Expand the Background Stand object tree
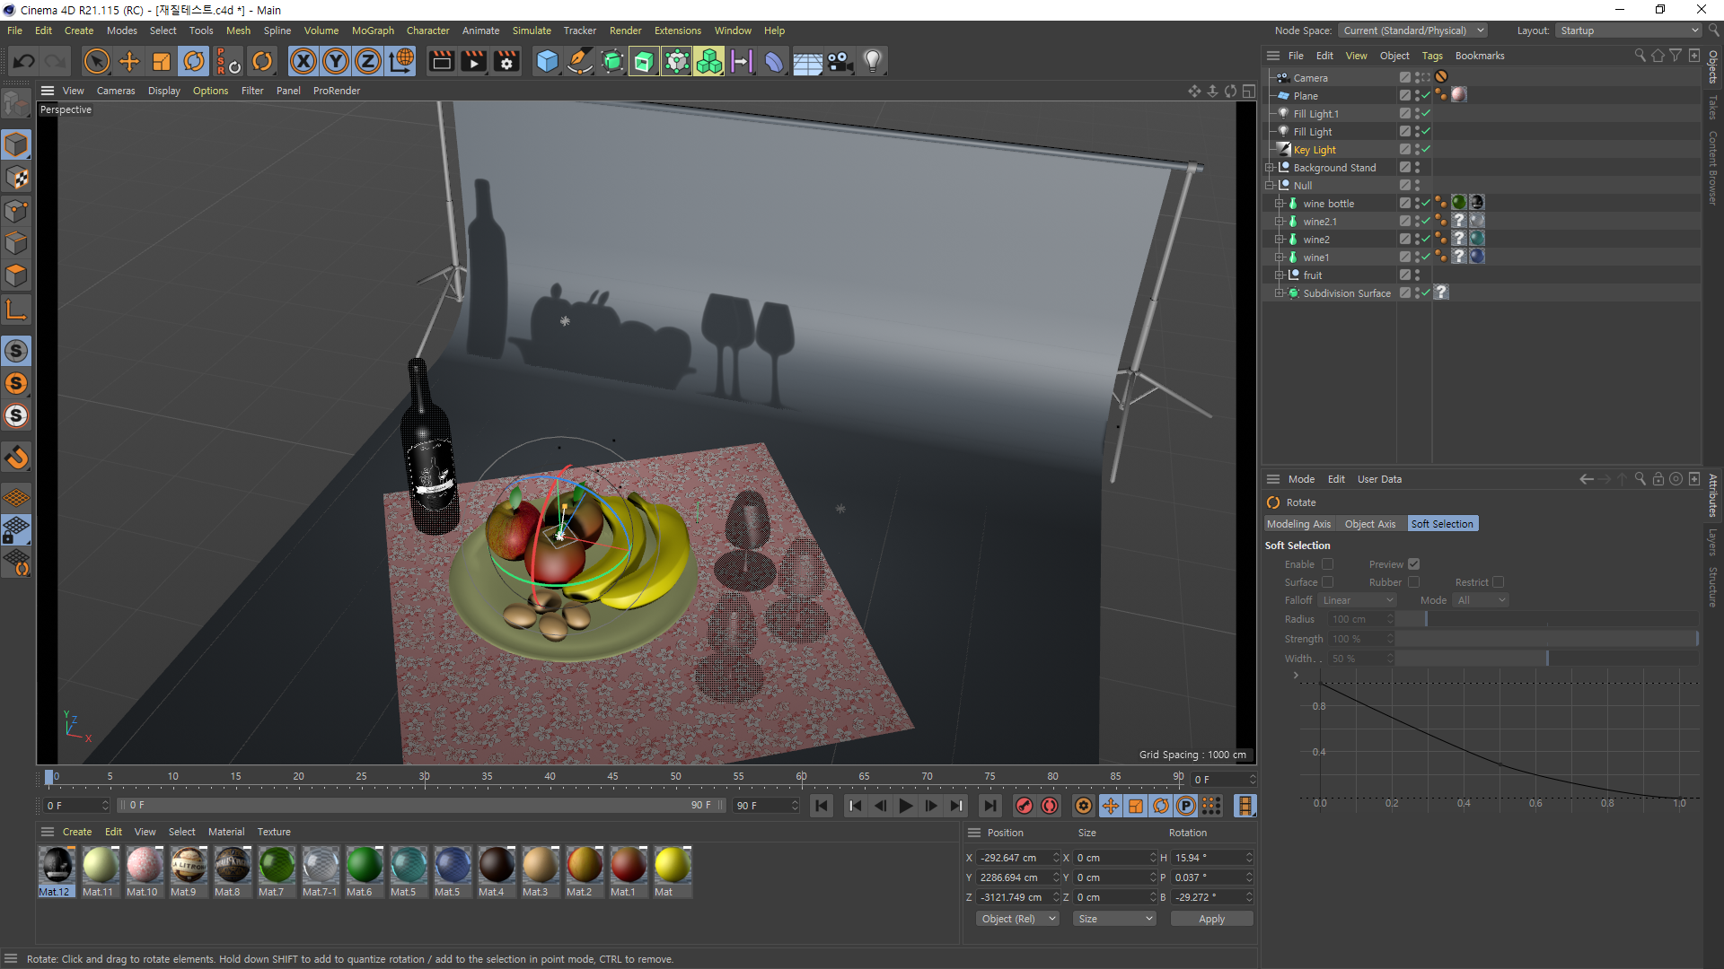 tap(1270, 168)
